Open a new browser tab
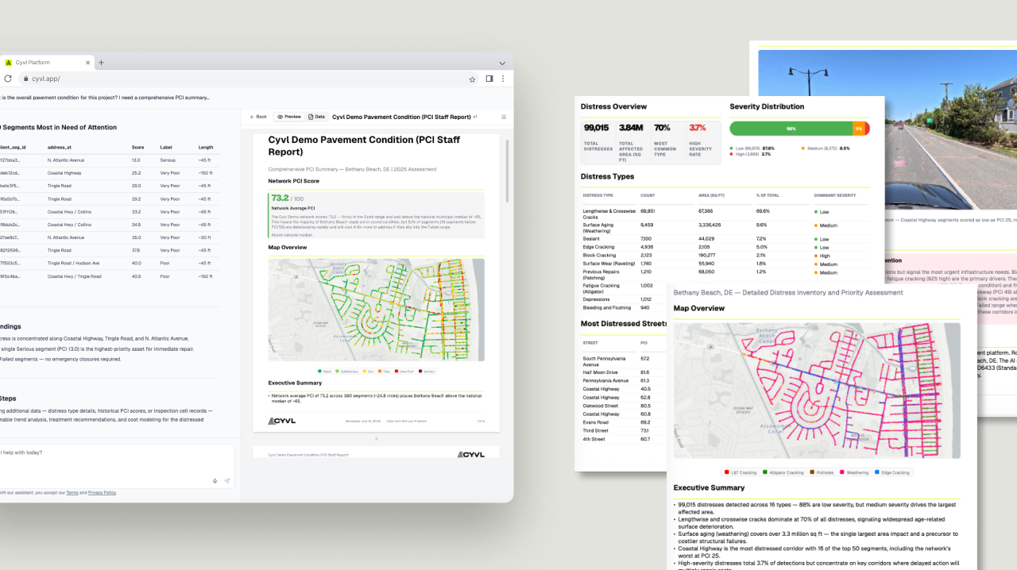The height and width of the screenshot is (570, 1017). tap(101, 62)
